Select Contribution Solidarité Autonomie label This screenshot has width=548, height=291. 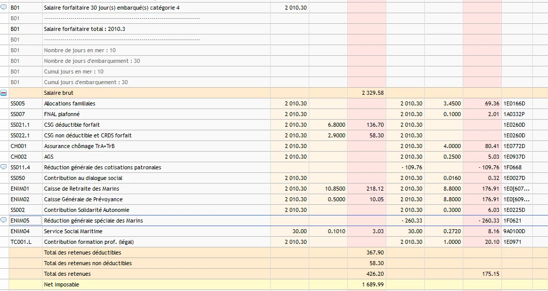point(87,210)
